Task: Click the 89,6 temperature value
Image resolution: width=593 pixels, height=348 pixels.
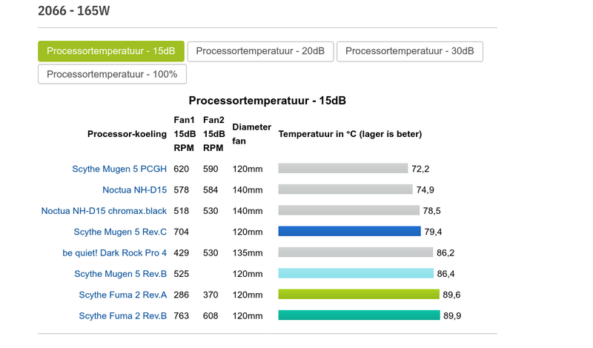Action: (x=451, y=295)
